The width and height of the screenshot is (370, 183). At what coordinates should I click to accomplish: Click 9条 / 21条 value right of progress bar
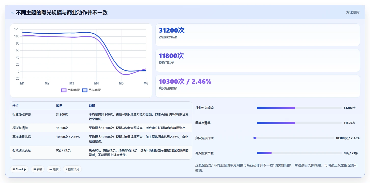(351, 153)
